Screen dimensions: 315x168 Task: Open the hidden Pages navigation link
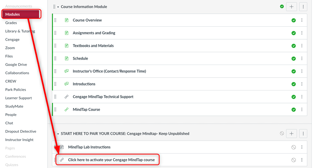pos(10,148)
